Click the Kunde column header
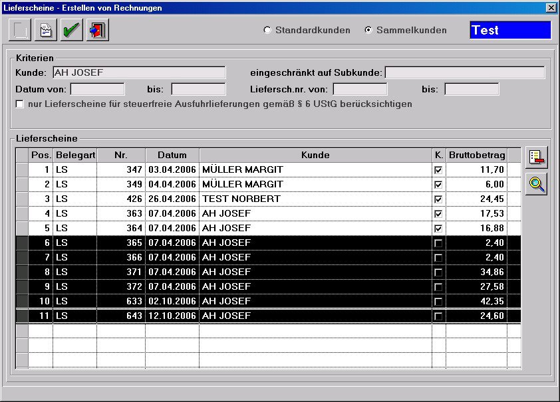This screenshot has width=560, height=402. click(316, 155)
